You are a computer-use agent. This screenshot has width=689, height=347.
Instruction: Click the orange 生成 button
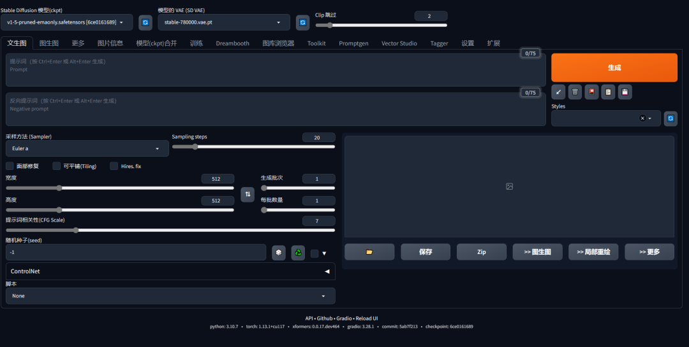pyautogui.click(x=614, y=67)
